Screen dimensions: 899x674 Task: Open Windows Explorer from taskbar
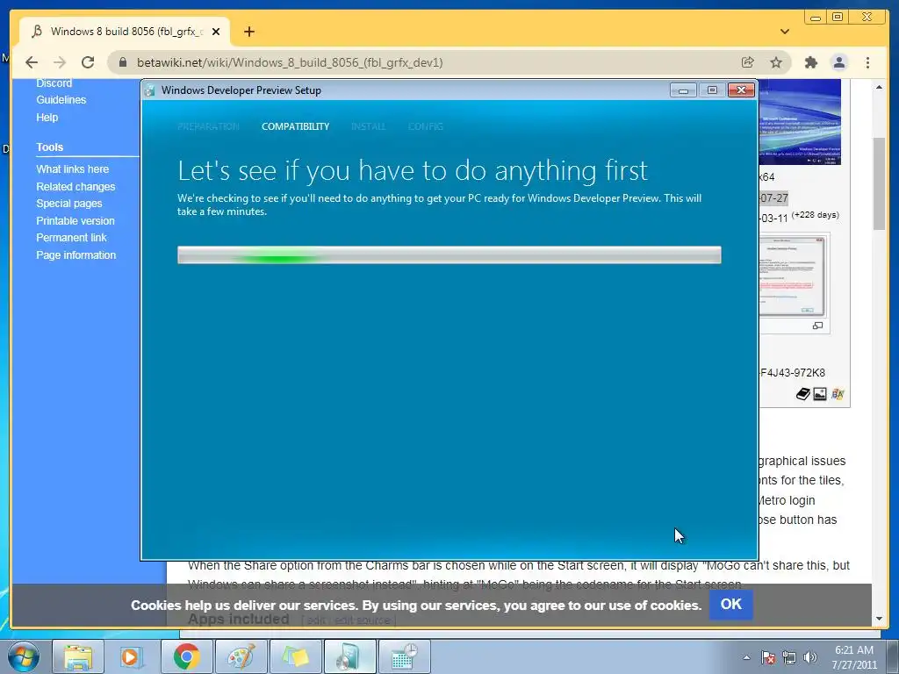pyautogui.click(x=78, y=656)
